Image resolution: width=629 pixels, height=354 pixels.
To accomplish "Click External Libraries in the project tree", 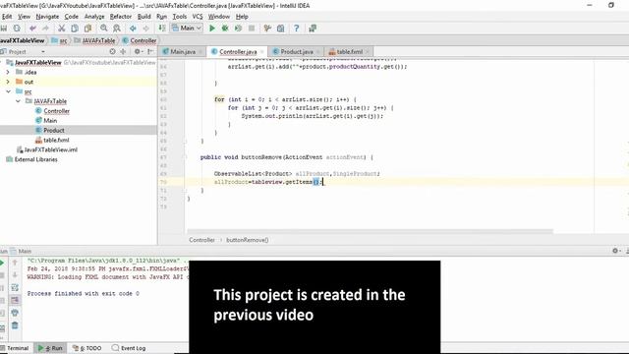I will [x=35, y=159].
